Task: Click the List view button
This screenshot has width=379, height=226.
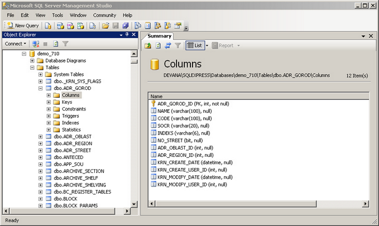Action: click(195, 45)
